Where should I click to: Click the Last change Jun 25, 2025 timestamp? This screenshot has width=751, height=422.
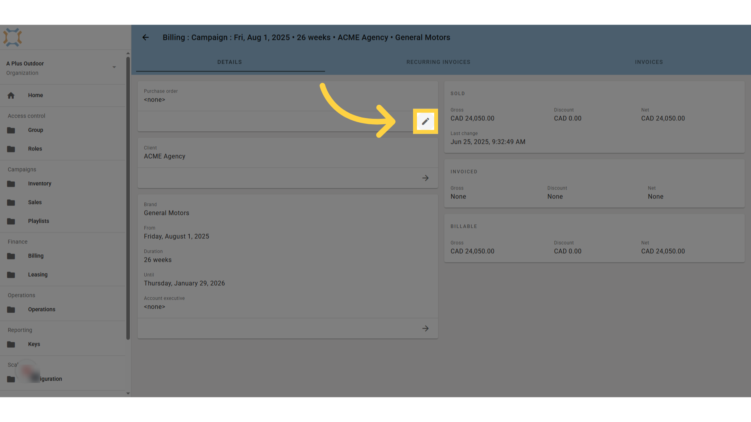tap(488, 142)
